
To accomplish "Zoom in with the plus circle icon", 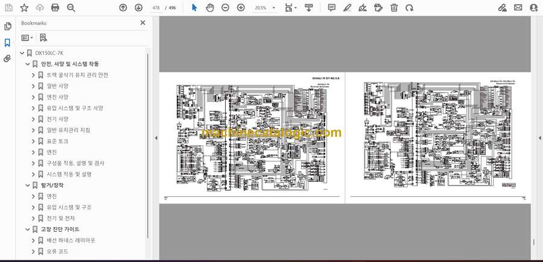I will coord(241,8).
